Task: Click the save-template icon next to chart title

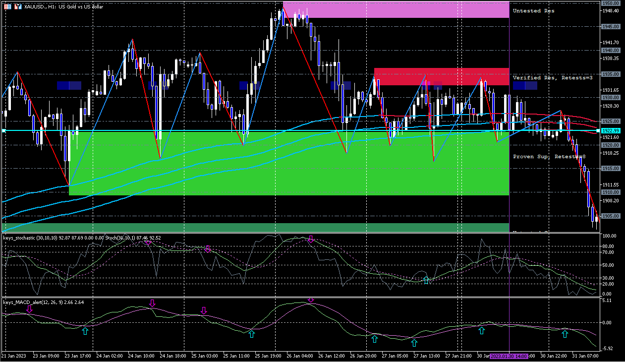Action: [18, 7]
